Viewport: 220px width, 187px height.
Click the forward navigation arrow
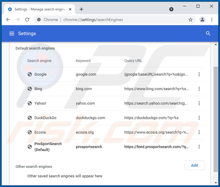[x=18, y=20]
